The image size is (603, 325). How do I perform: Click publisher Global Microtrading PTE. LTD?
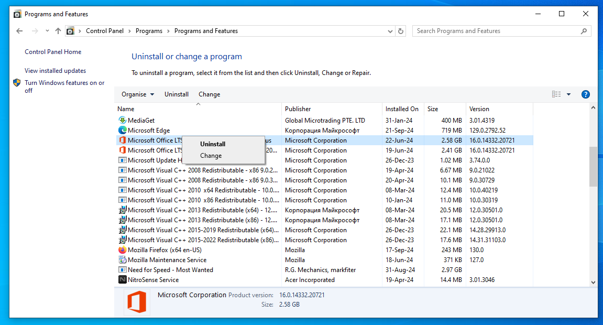click(325, 121)
